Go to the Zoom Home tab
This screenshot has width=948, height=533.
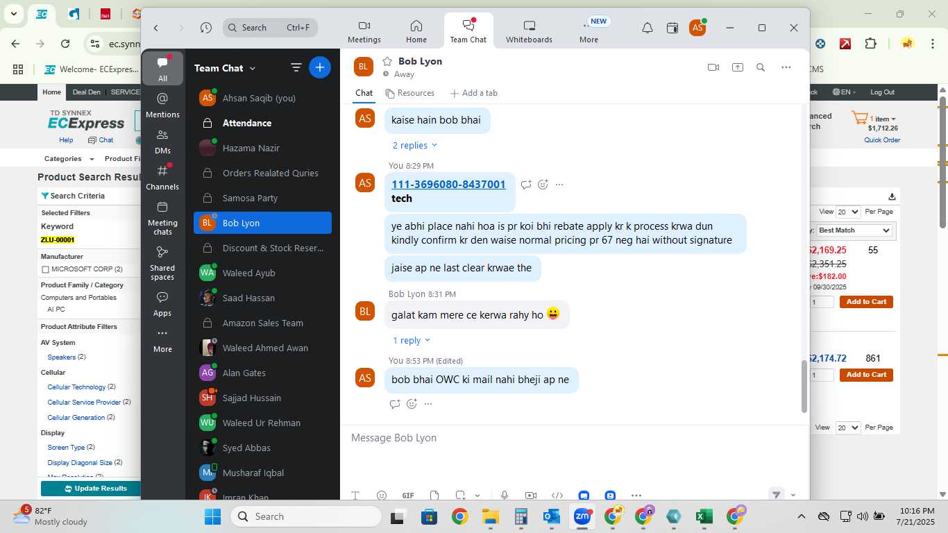[416, 31]
